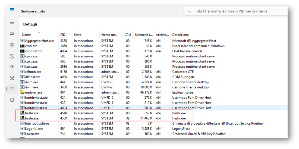Image resolution: width=299 pixels, height=149 pixels.
Task: Select the cmd.exe process row
Action: (31, 46)
